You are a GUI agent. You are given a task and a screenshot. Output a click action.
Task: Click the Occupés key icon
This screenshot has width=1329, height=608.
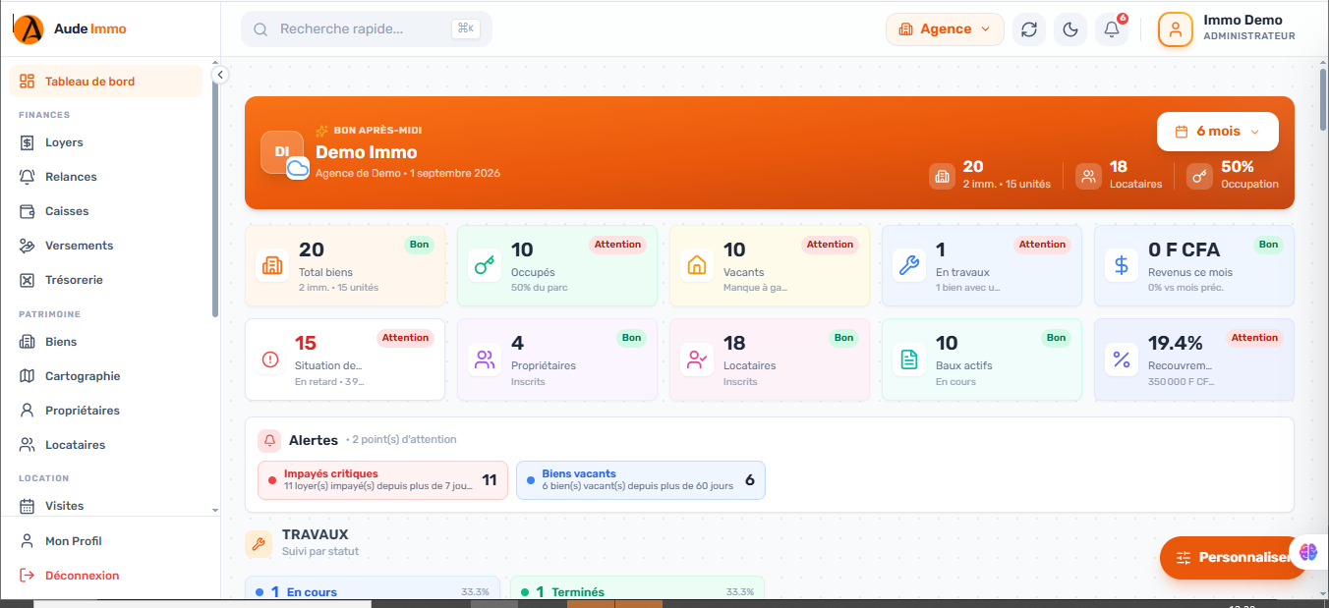(x=485, y=265)
